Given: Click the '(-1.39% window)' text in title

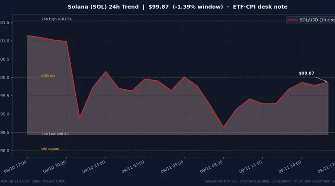Looking at the screenshot, I should 198,7.
